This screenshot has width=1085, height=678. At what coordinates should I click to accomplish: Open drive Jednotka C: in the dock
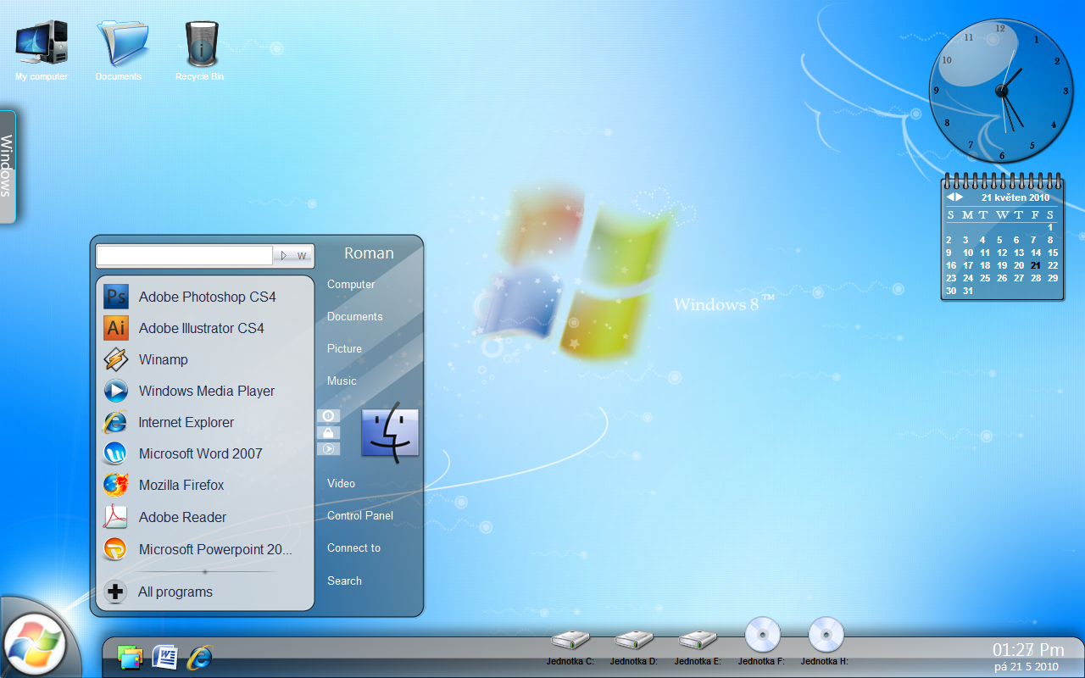tap(570, 647)
